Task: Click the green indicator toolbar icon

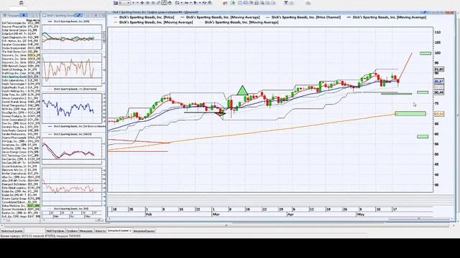Action: [233, 3]
